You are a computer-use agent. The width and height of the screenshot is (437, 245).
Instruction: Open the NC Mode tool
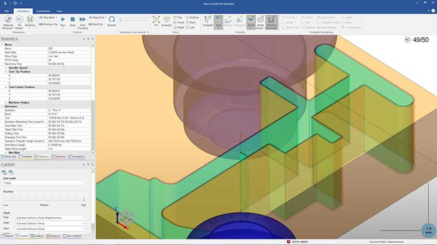coord(19,22)
